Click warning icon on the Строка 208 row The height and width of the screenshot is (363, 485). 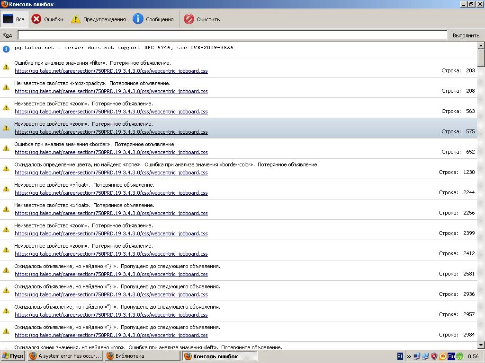6,87
